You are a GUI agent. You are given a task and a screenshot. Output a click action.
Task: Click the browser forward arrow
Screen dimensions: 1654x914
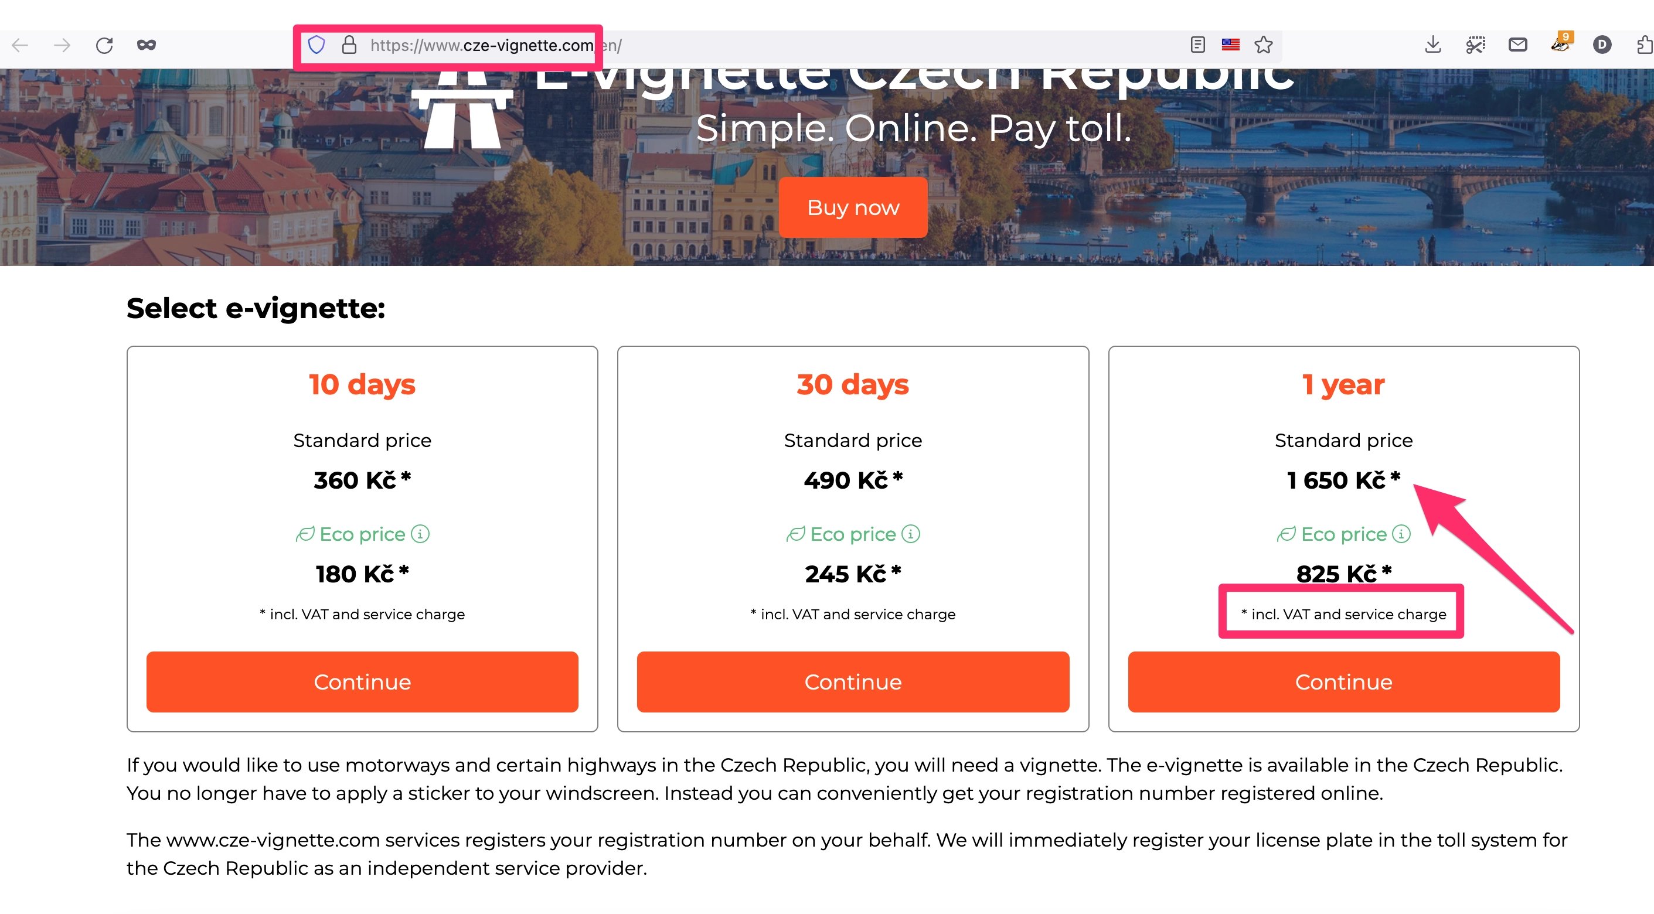[x=62, y=45]
